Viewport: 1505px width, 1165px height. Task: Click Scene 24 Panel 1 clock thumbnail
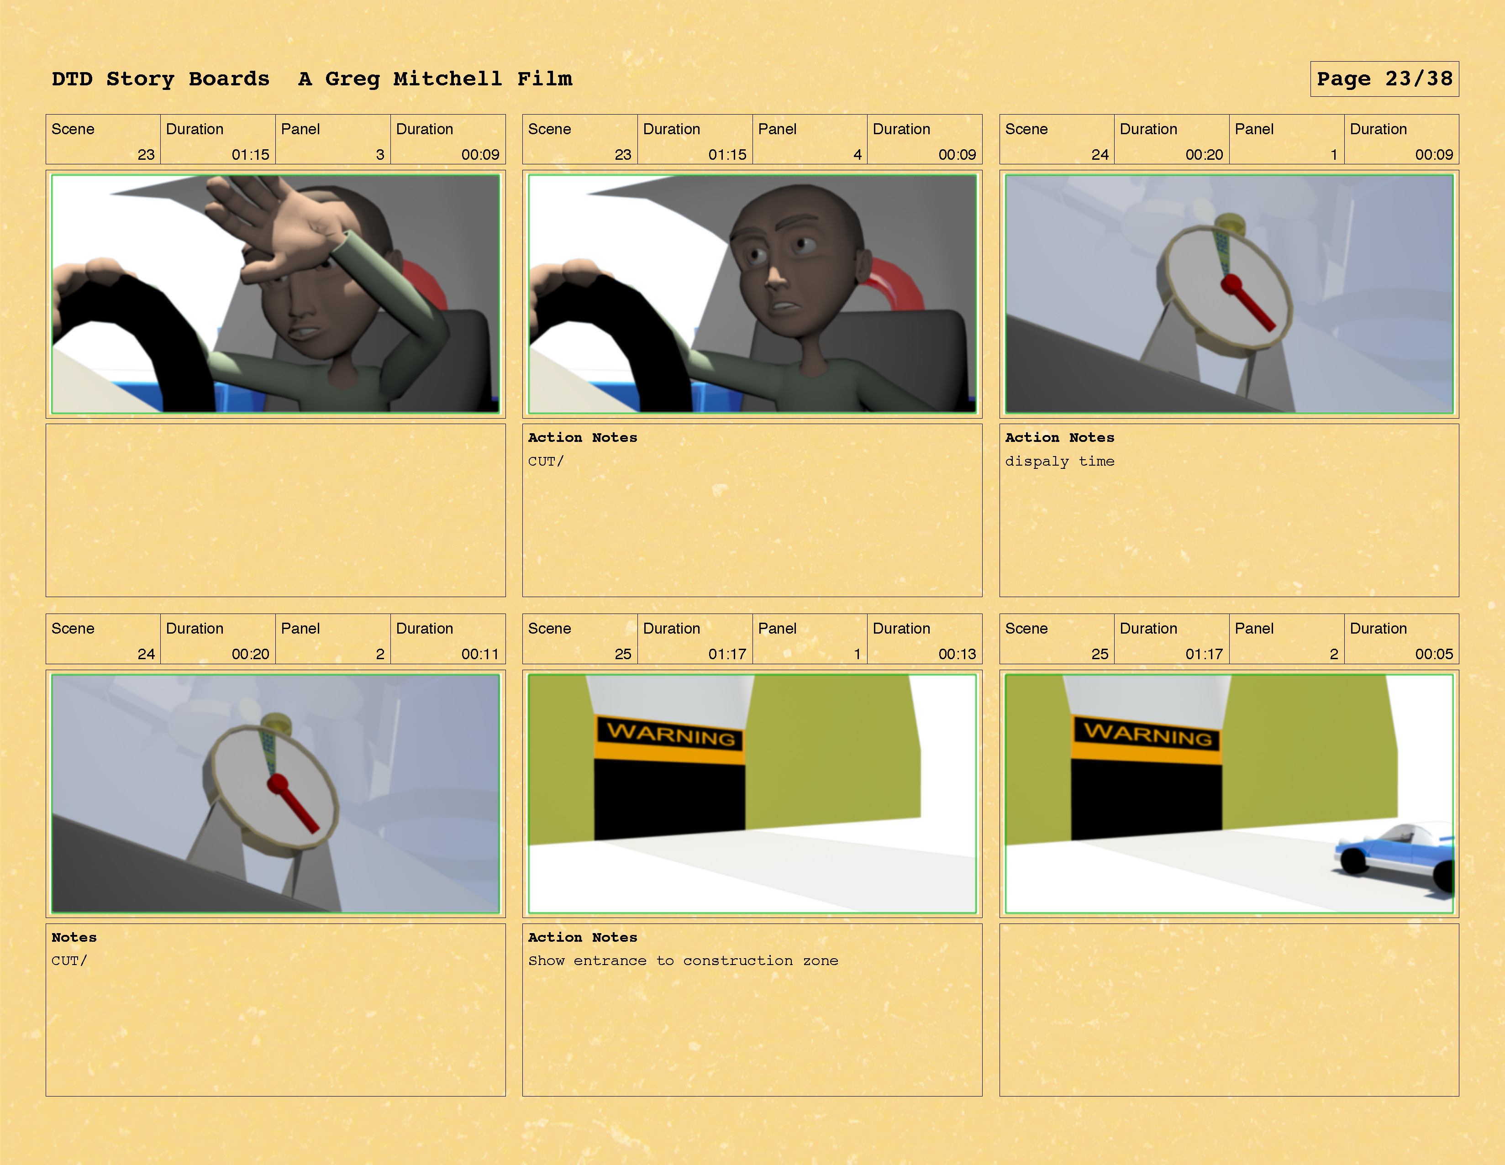coord(1229,294)
